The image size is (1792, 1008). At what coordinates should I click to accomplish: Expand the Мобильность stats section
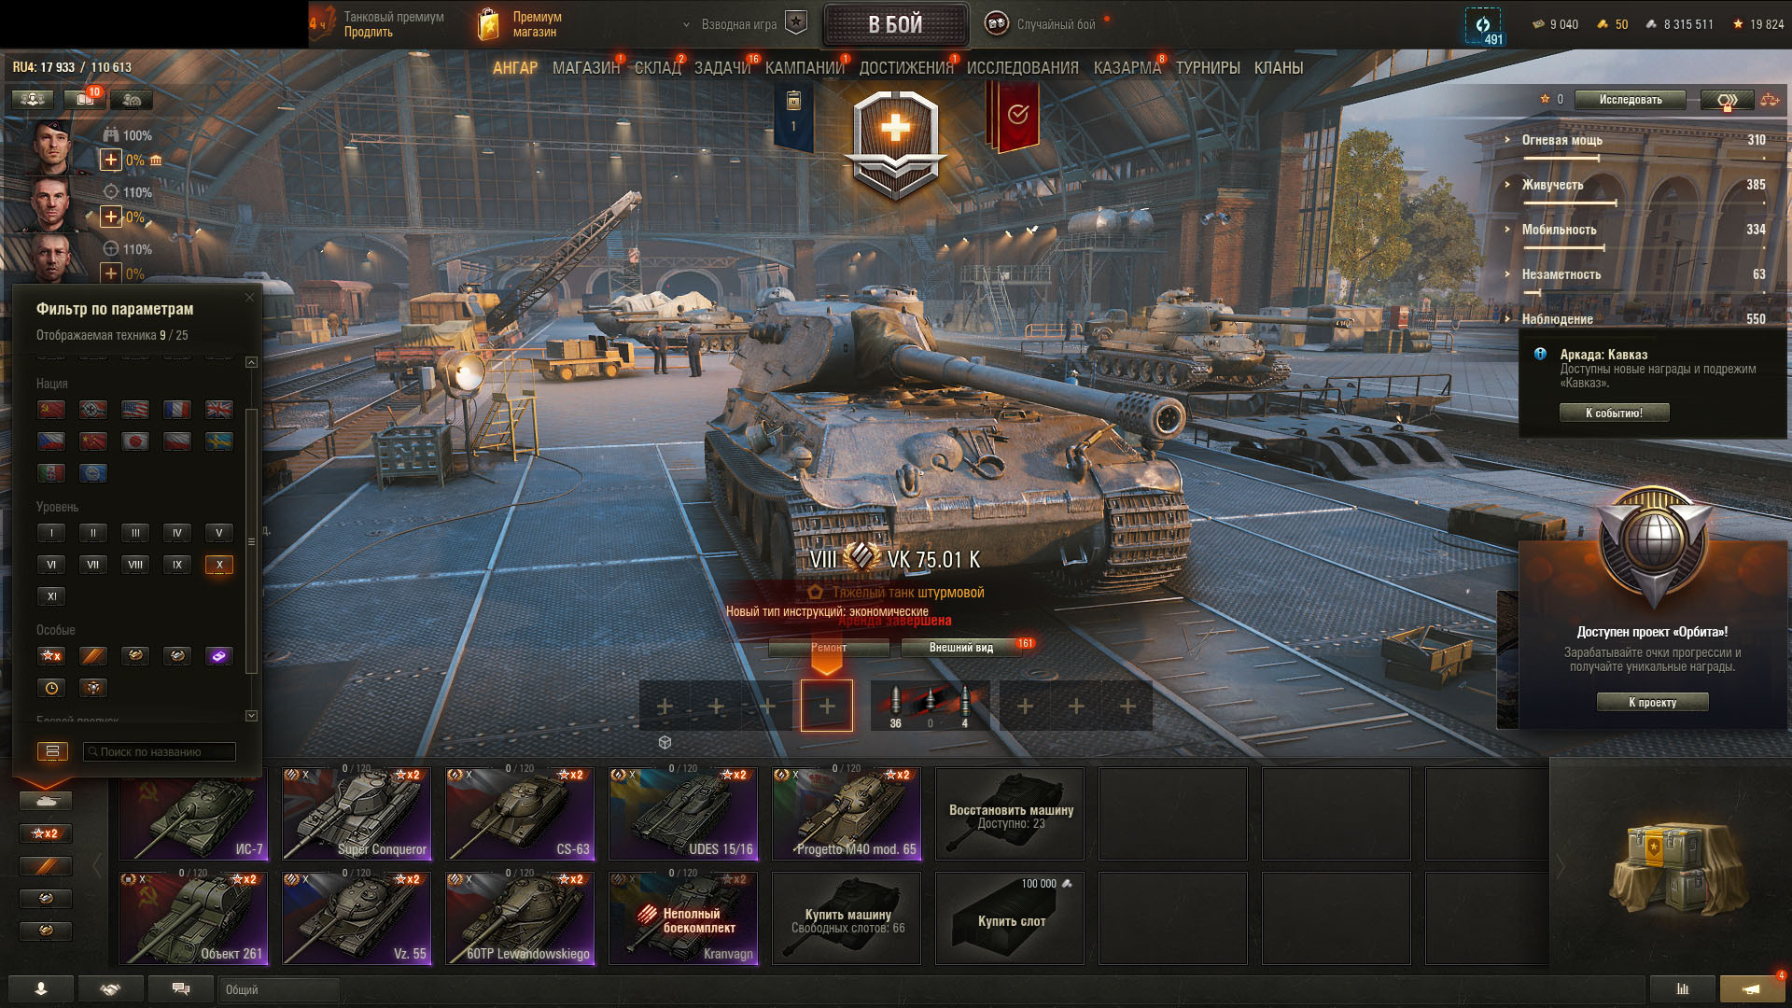[1634, 230]
